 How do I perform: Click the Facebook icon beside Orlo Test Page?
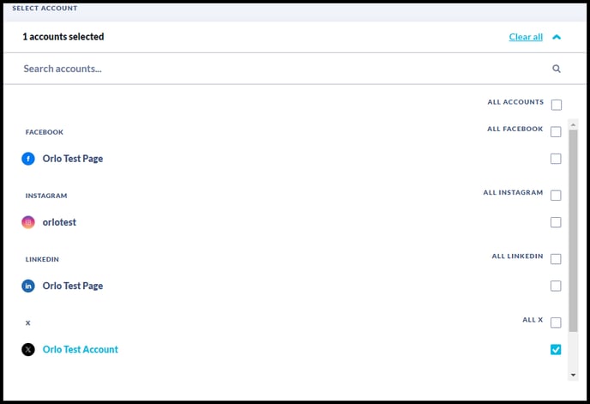(x=28, y=159)
